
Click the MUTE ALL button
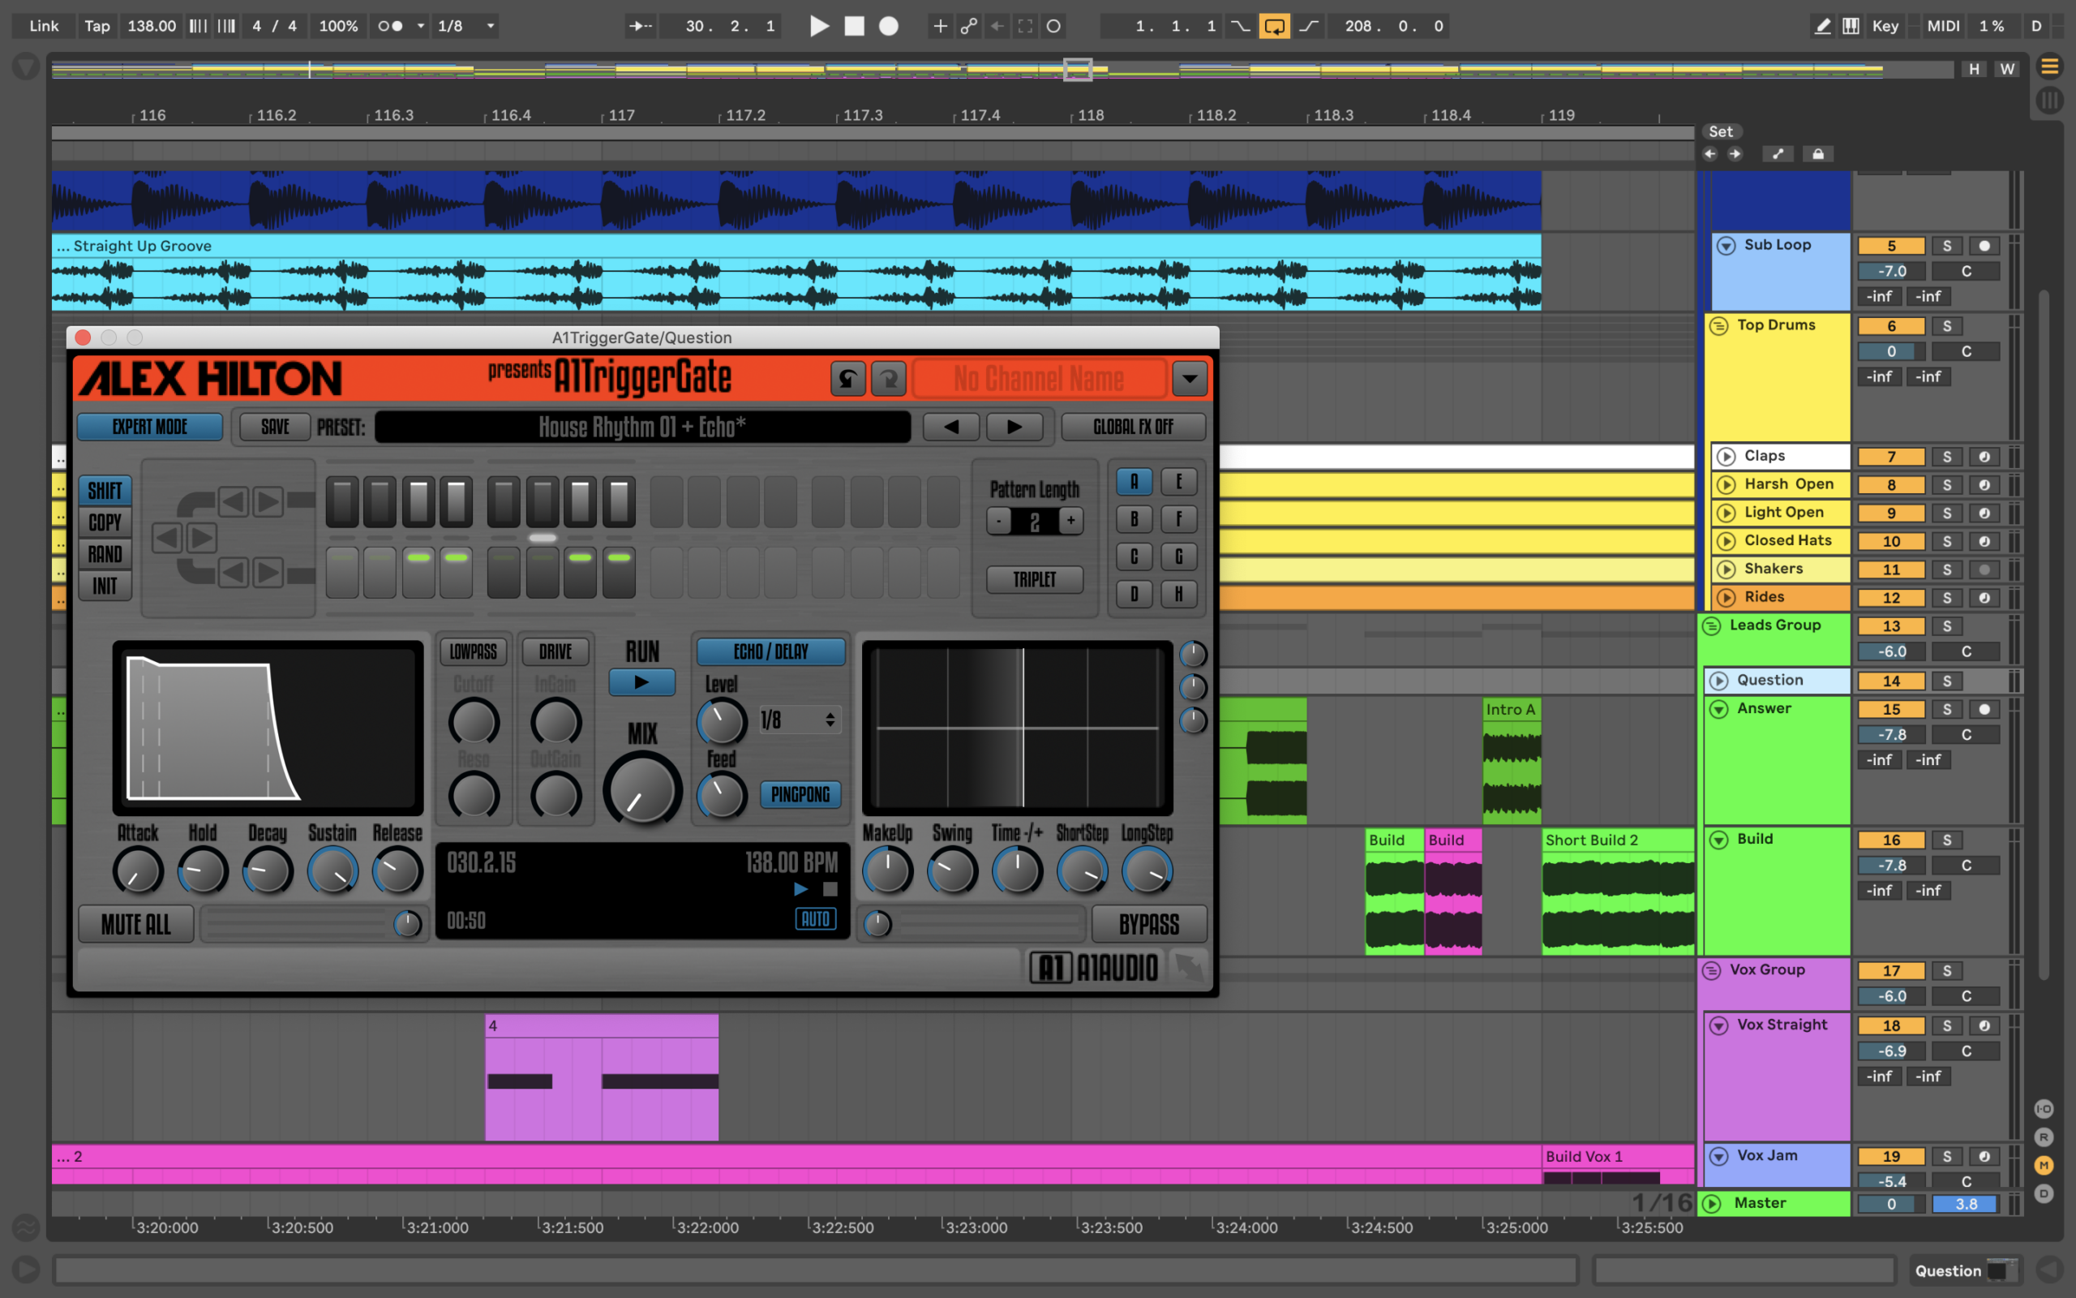pyautogui.click(x=135, y=925)
